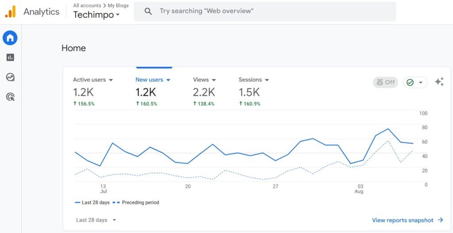Viewport: 453px width, 233px height.
Task: Click the View reports snapshot link
Action: [407, 220]
